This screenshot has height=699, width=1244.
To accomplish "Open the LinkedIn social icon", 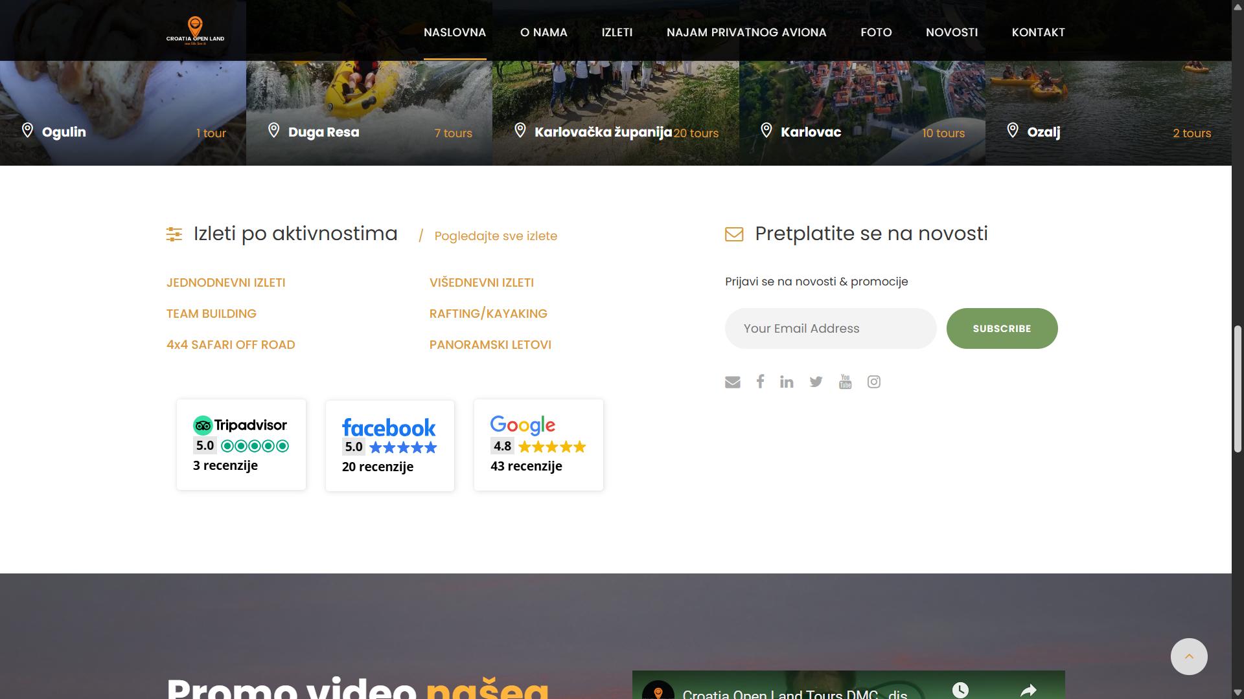I will pos(787,382).
